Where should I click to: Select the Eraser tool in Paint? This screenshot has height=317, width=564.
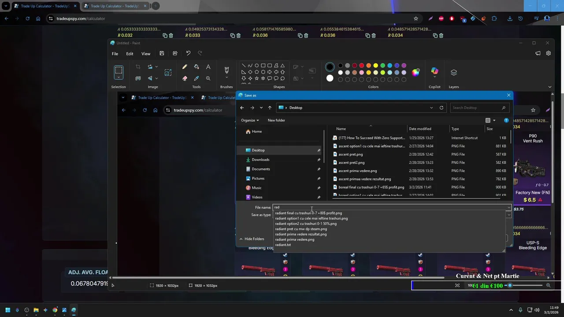pos(185,78)
